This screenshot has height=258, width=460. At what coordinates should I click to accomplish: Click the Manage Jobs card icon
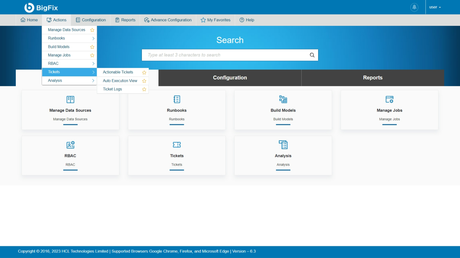click(x=389, y=99)
